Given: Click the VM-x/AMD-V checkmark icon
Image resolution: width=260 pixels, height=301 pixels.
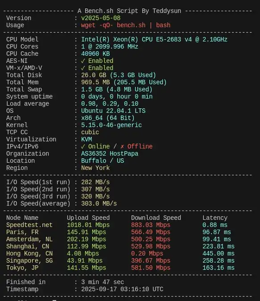Looking at the screenshot, I should tap(83, 68).
